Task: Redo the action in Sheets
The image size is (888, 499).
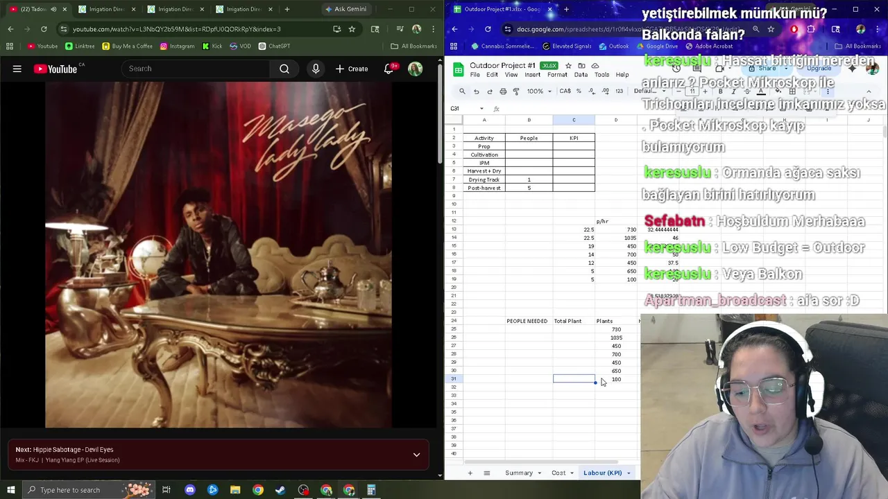Action: click(490, 91)
